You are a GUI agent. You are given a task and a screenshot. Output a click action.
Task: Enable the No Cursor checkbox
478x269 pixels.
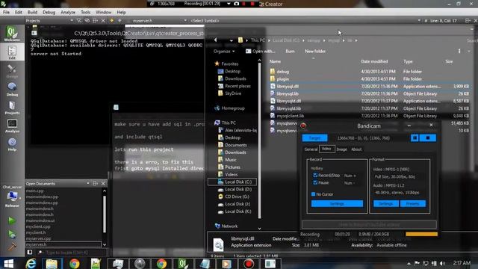coord(313,194)
